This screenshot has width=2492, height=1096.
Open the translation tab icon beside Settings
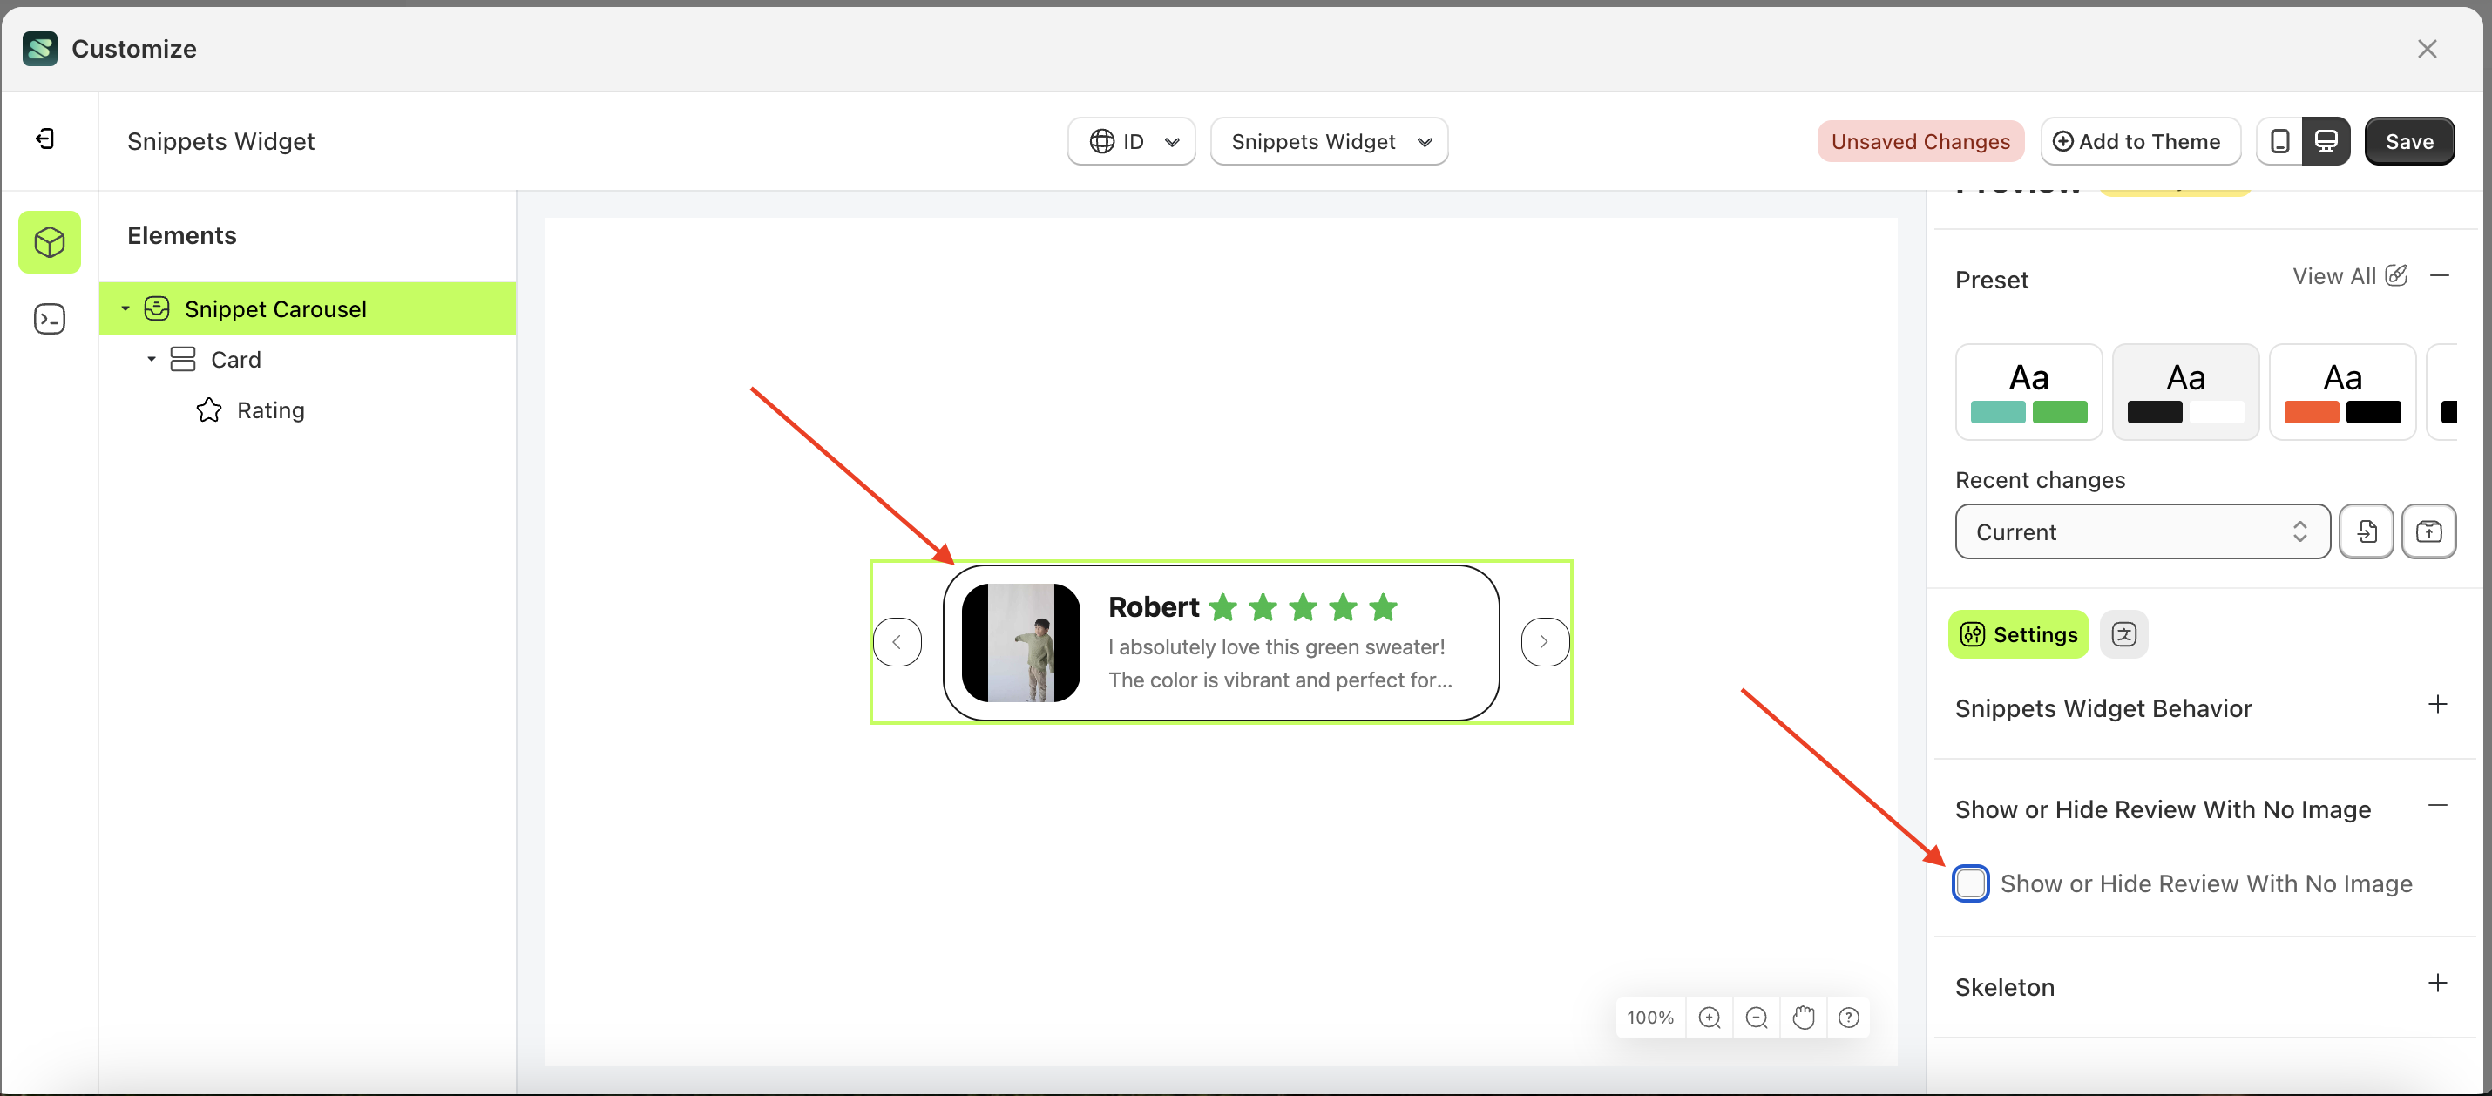click(x=2123, y=634)
